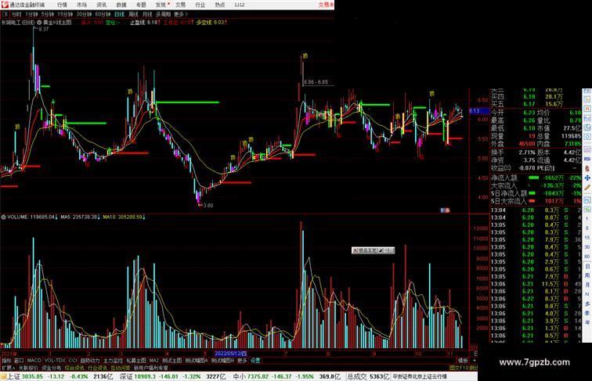
Task: Click the 净流入额 row value
Action: pos(554,178)
